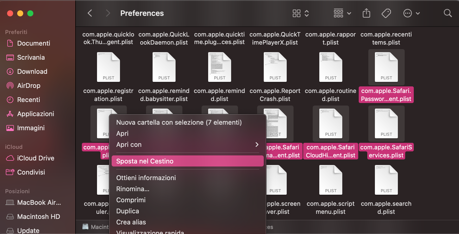Open the search icon in Finder toolbar
This screenshot has width=459, height=234.
[447, 13]
